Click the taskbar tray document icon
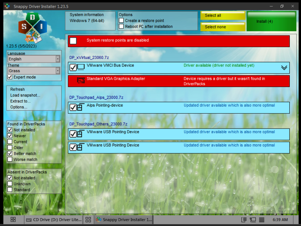The height and width of the screenshot is (226, 301). coord(244,220)
